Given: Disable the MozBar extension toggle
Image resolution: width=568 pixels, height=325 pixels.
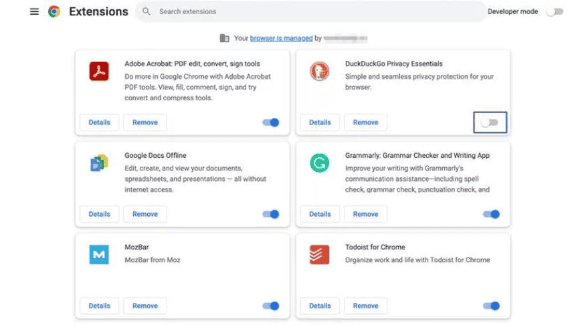Looking at the screenshot, I should [x=271, y=306].
